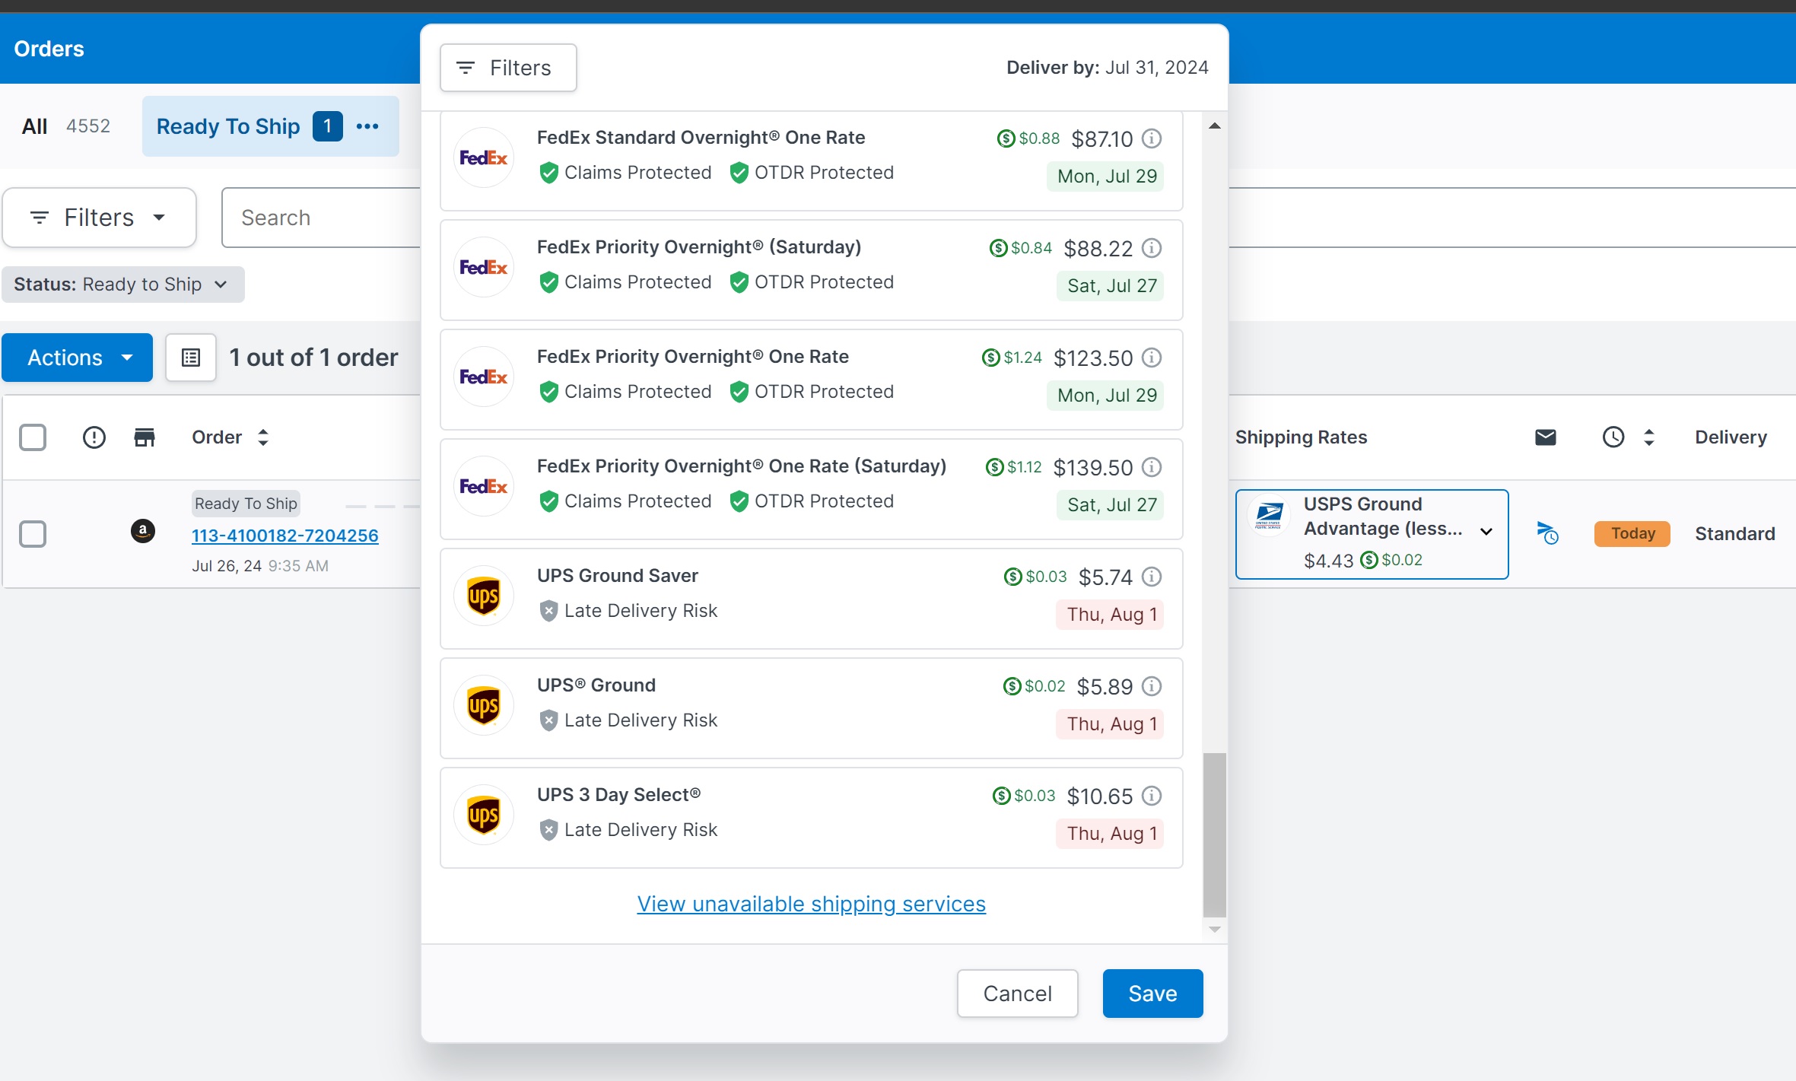Click the Sat, Jul 27 date for $88.22 rate
Image resolution: width=1796 pixels, height=1081 pixels.
(1111, 286)
